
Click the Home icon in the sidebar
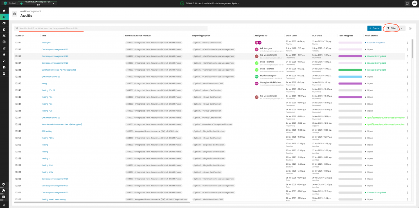(x=4, y=10)
